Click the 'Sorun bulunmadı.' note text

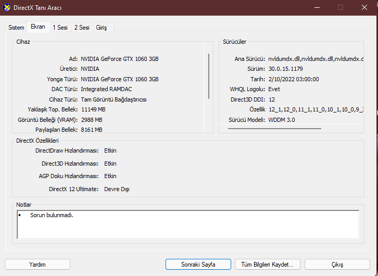(52, 215)
